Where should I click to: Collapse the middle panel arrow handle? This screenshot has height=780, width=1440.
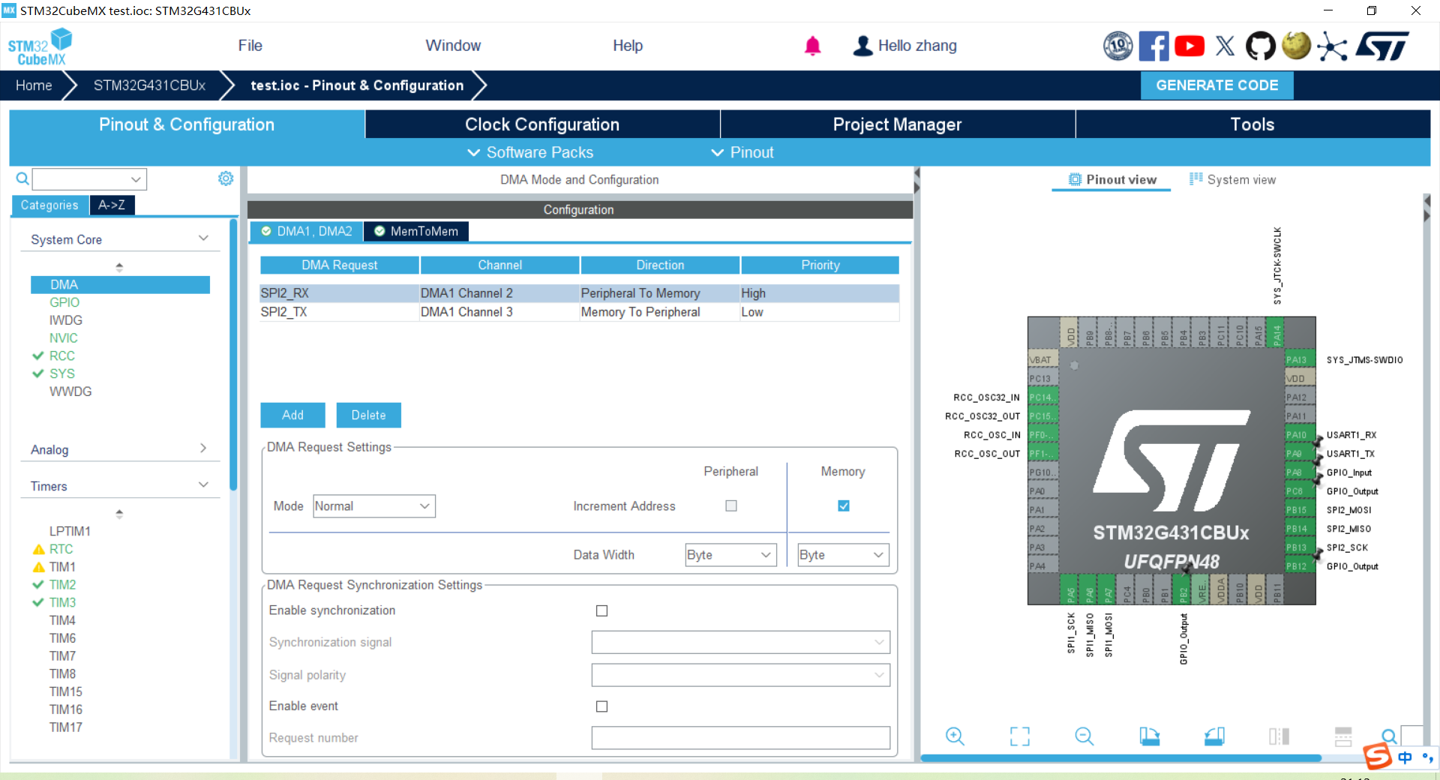(x=916, y=180)
